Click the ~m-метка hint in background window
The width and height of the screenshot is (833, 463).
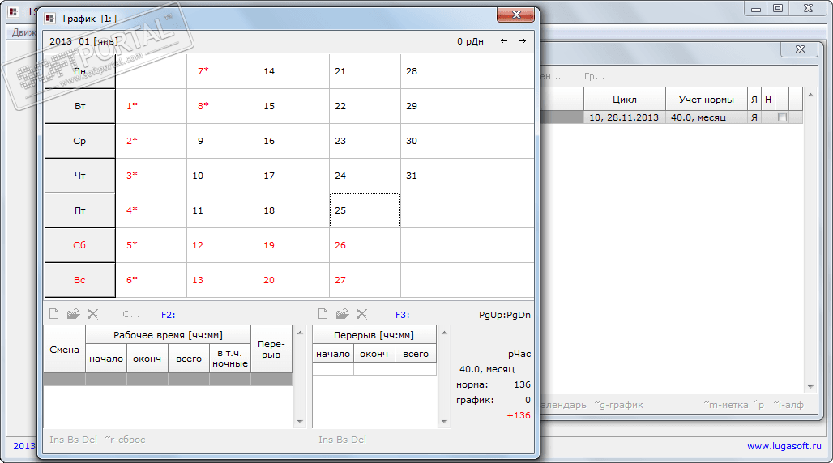coord(726,405)
